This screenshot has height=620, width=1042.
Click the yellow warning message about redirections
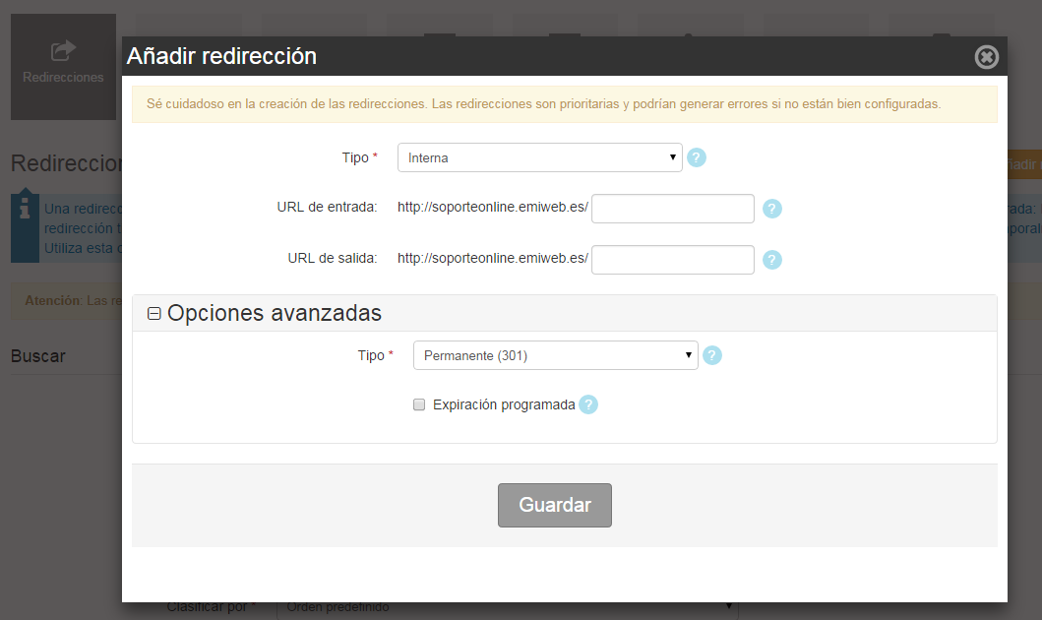coord(564,104)
